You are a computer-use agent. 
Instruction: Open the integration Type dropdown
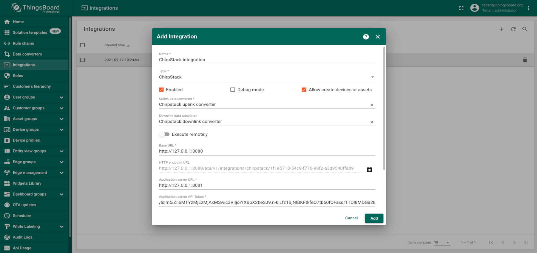(x=267, y=77)
